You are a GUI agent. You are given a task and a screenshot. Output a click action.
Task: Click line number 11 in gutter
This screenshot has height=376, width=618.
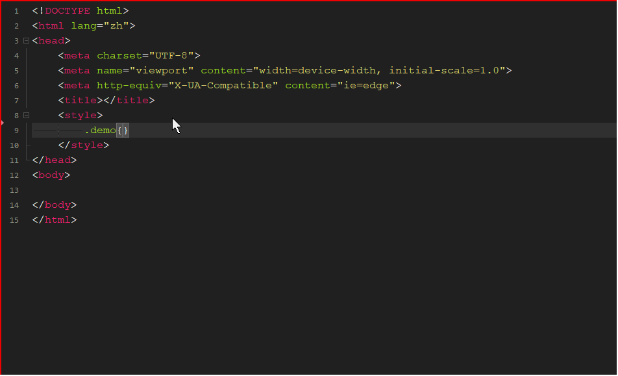pos(14,161)
